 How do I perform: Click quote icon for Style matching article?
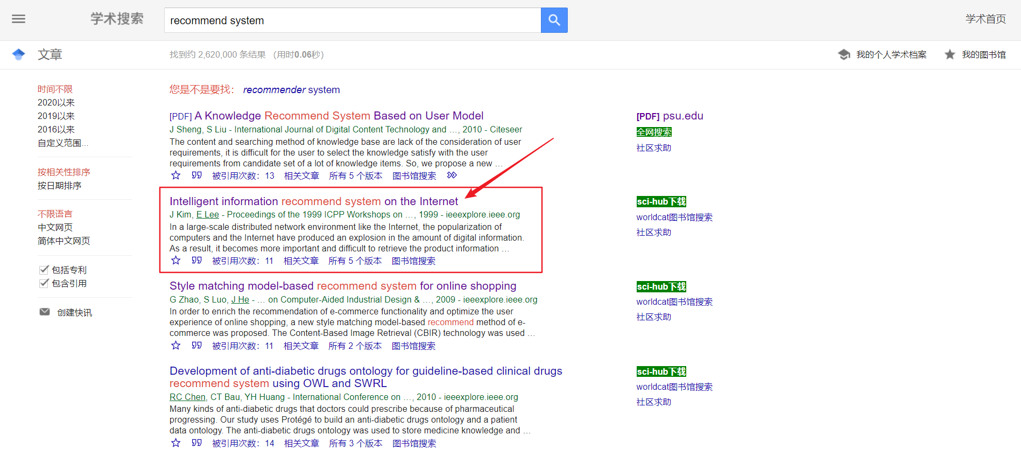tap(196, 346)
